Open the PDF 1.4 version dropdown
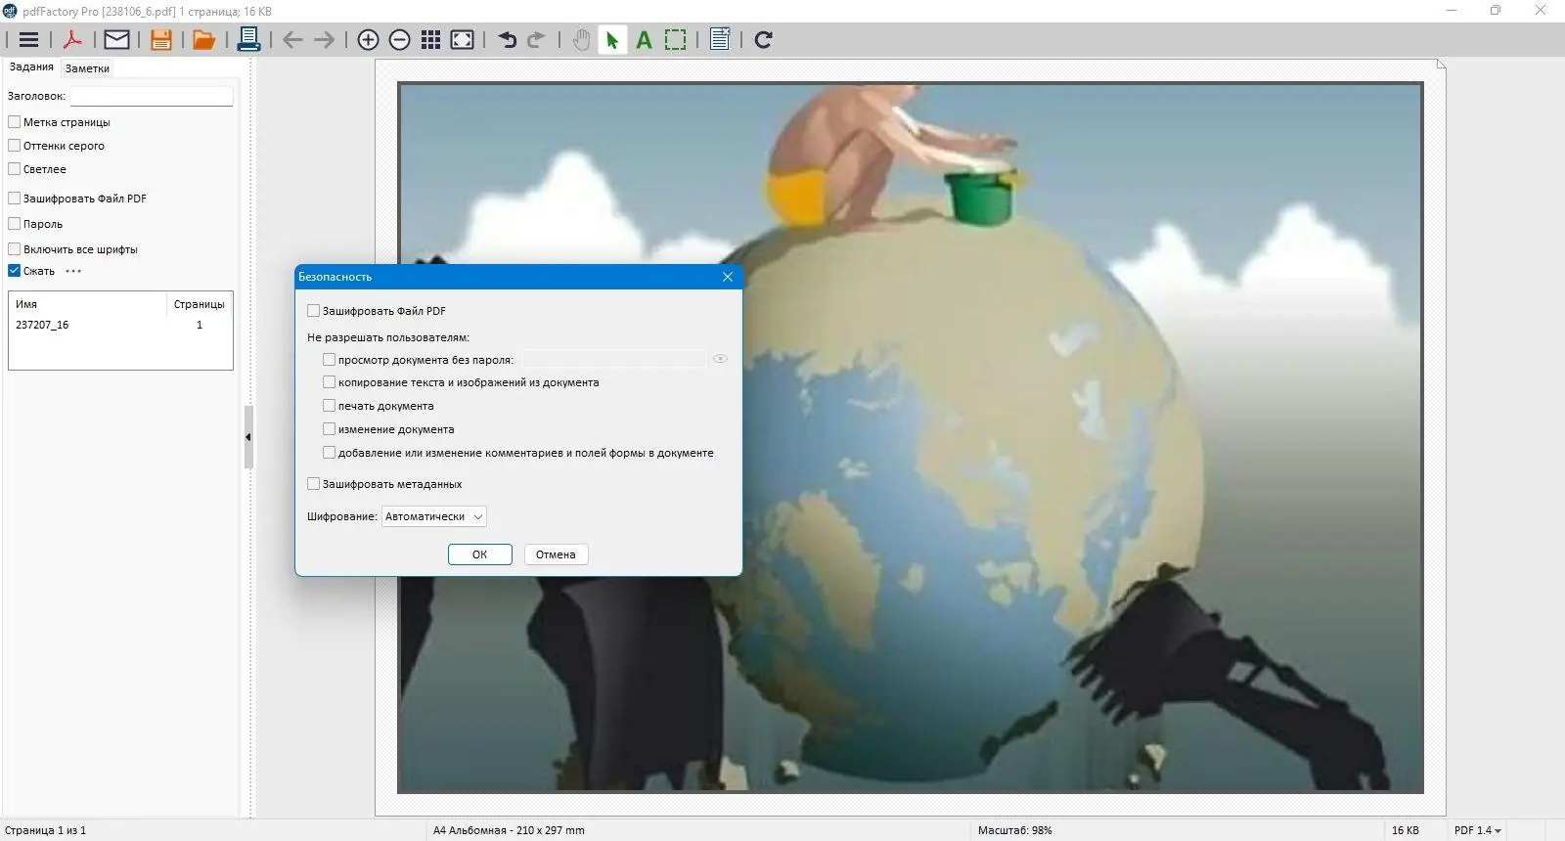1565x841 pixels. (x=1477, y=830)
